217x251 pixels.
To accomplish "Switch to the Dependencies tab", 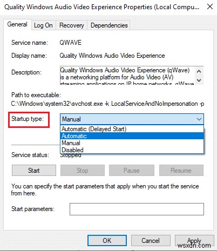I will 109,25.
